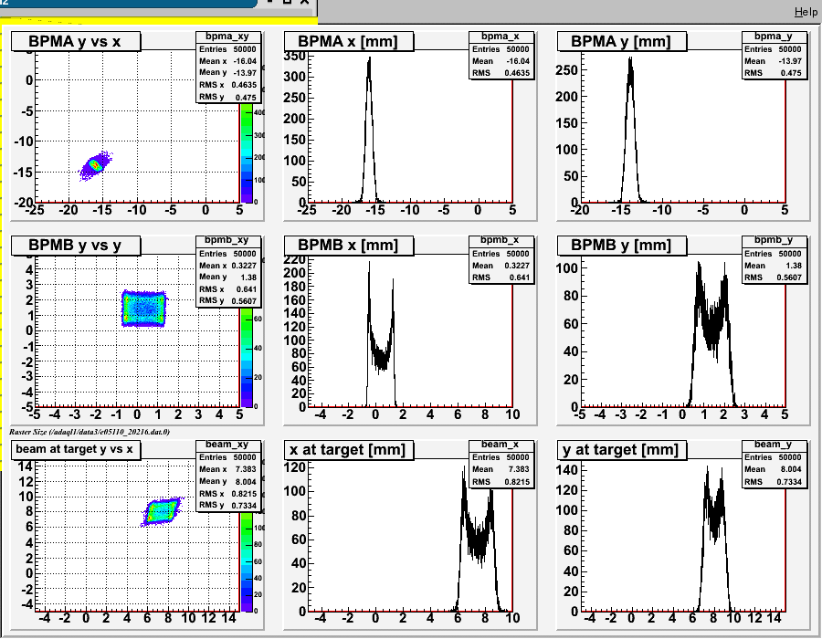Image resolution: width=822 pixels, height=639 pixels.
Task: Click the BPMA y histogram peak
Action: coord(630,131)
